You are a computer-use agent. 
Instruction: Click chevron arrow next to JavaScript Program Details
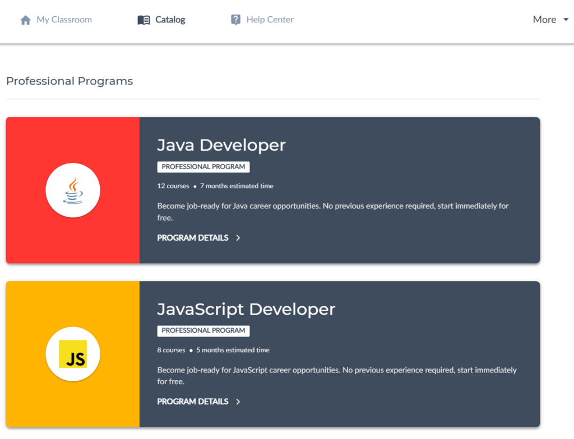click(x=238, y=401)
